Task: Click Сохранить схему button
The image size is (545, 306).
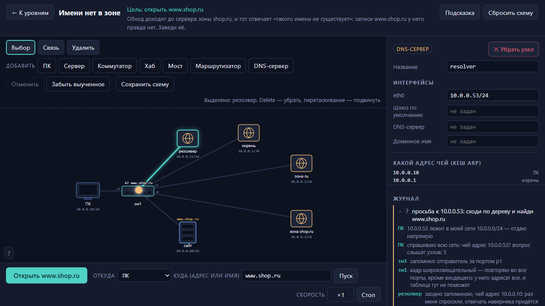Action: (x=145, y=84)
